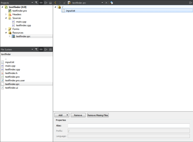This screenshot has height=142, width=193.
Task: Open the Add button dropdown arrow
Action: tap(67, 115)
